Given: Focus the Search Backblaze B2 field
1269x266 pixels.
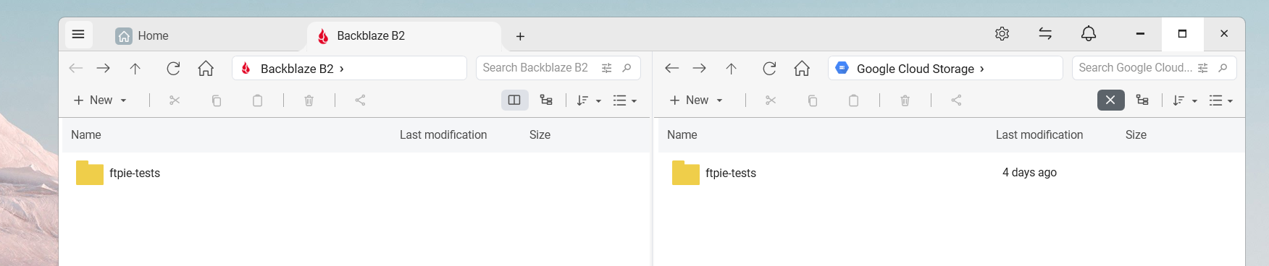Looking at the screenshot, I should (x=536, y=68).
